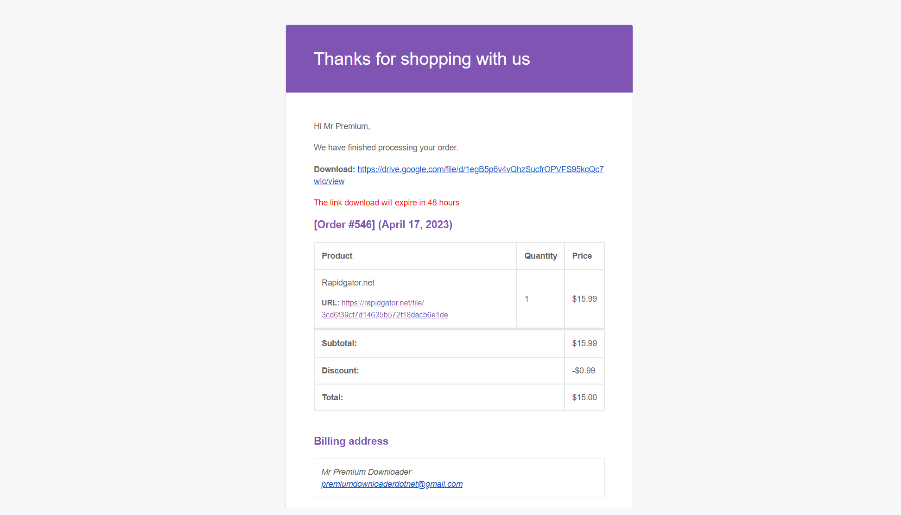Open the rapidgator.net file URL
Image resolution: width=901 pixels, height=515 pixels.
click(x=383, y=303)
